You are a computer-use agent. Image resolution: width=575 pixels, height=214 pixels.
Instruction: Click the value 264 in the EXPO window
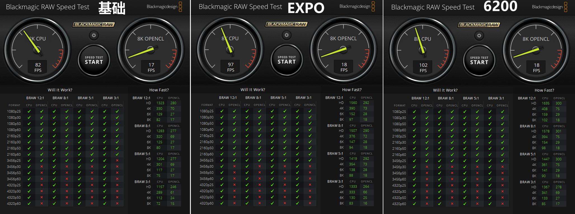click(x=366, y=187)
